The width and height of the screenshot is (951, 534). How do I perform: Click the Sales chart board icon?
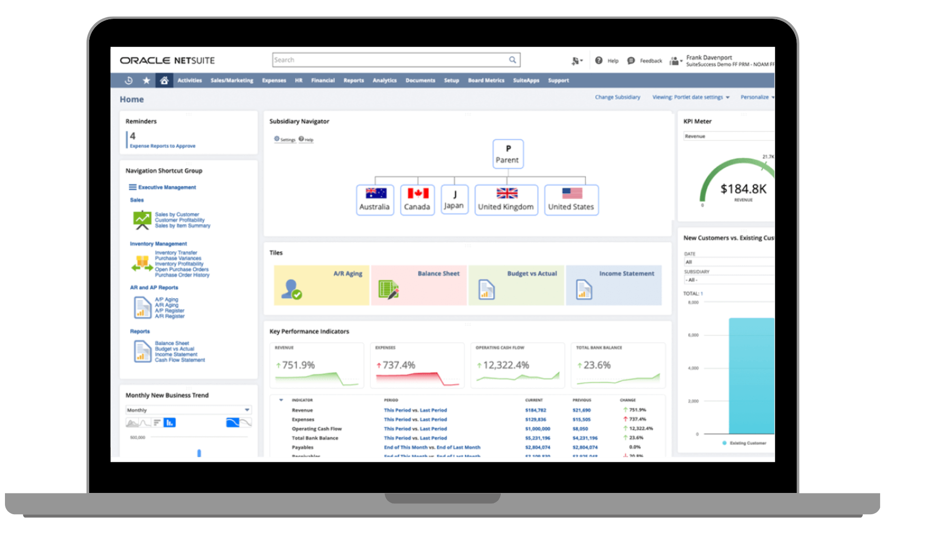[x=142, y=220]
